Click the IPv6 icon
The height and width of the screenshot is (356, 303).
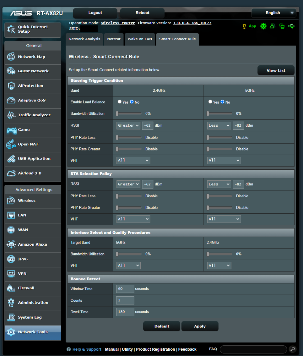click(x=11, y=259)
